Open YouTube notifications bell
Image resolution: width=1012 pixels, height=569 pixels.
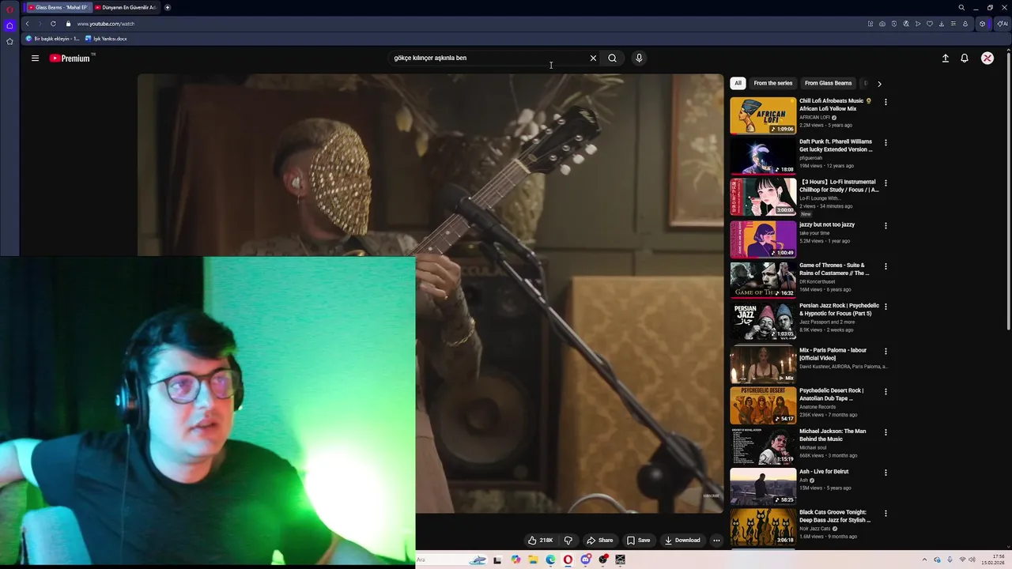[965, 58]
